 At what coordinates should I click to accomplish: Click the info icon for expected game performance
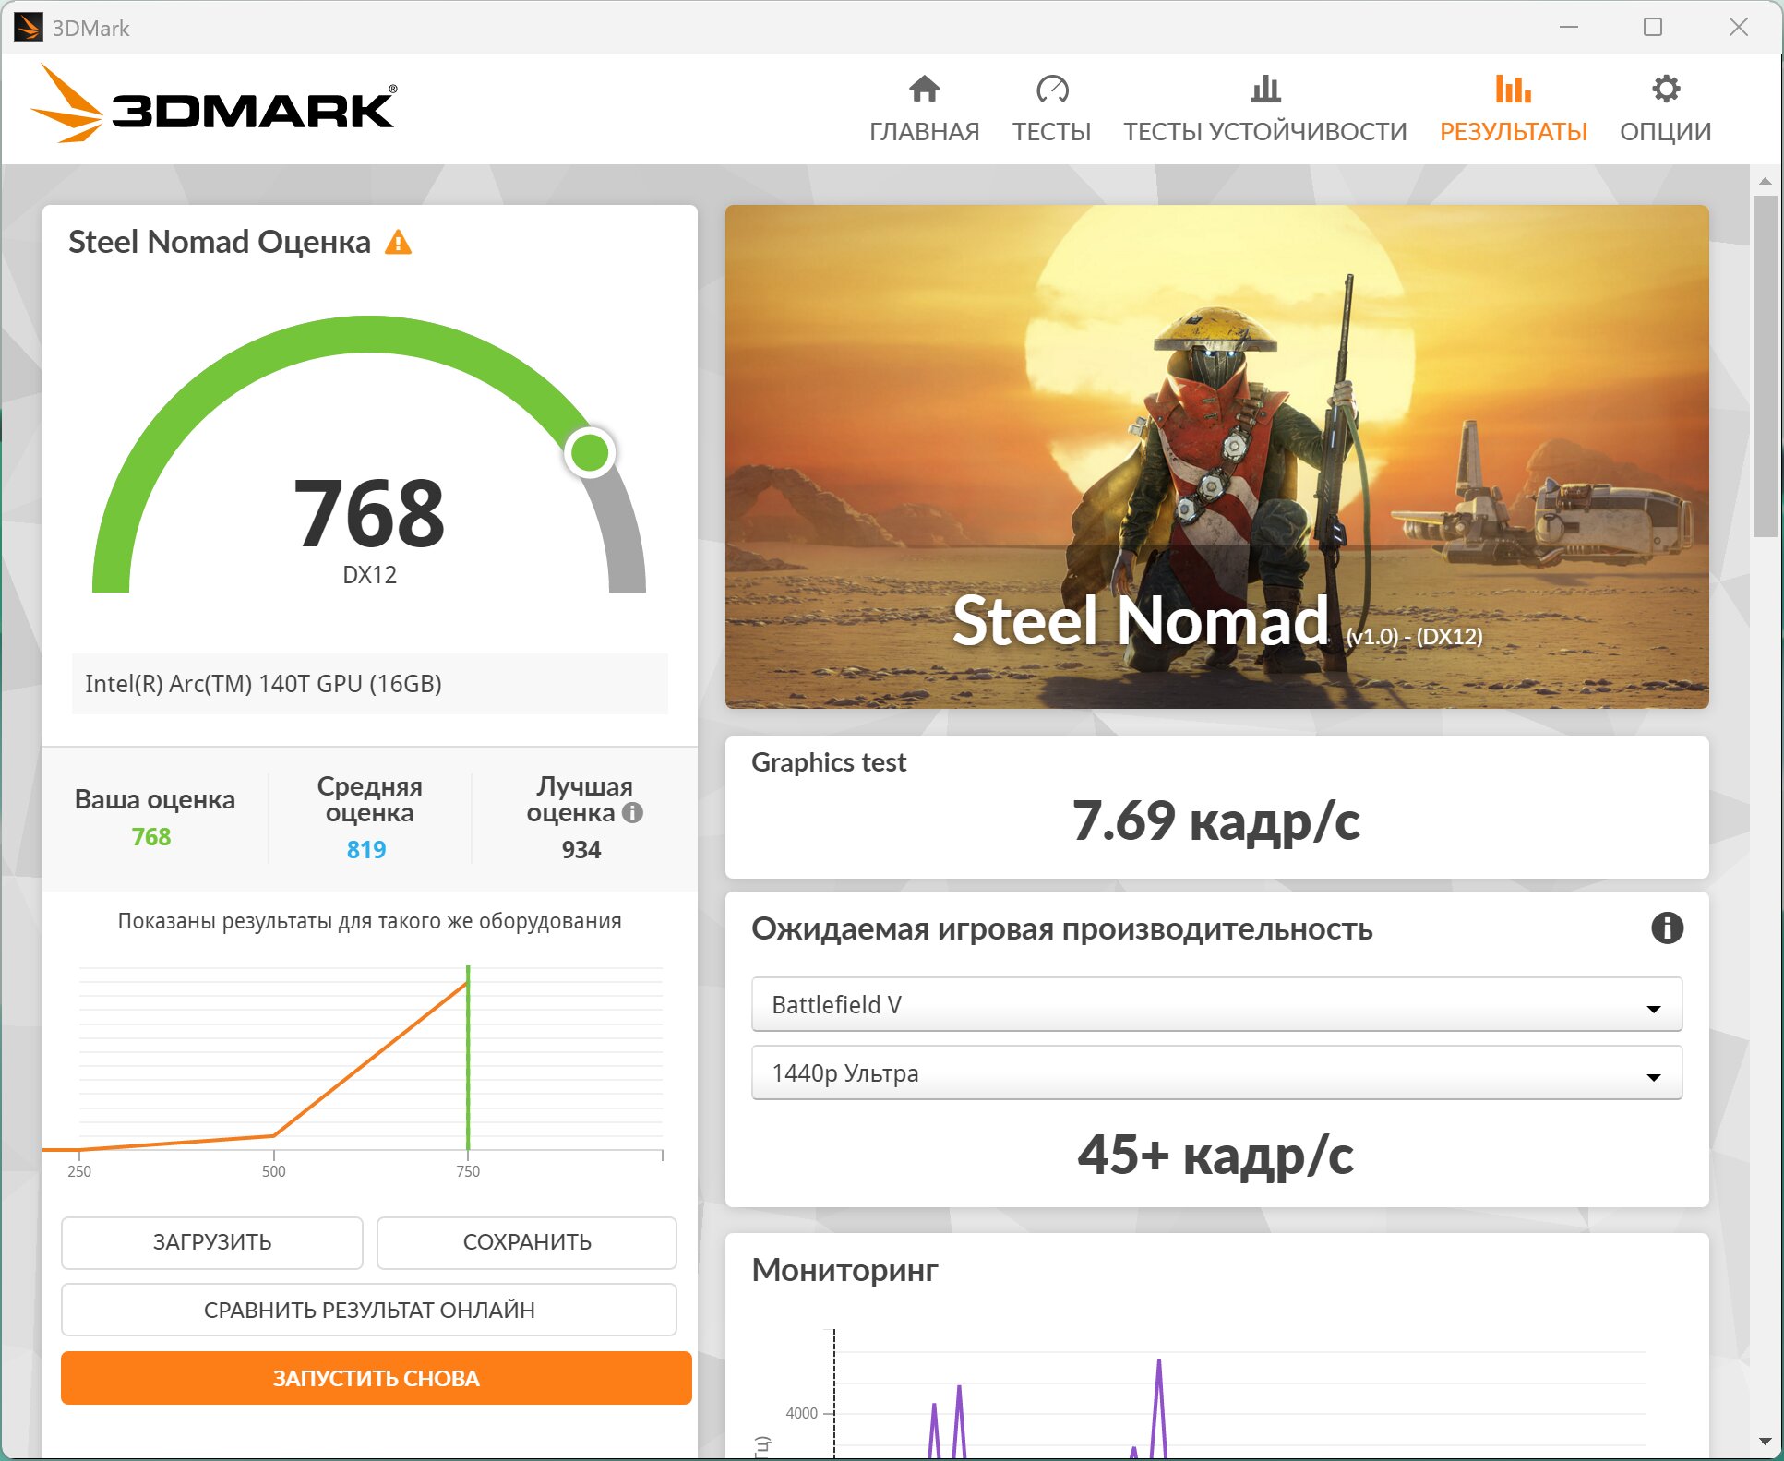[x=1667, y=928]
